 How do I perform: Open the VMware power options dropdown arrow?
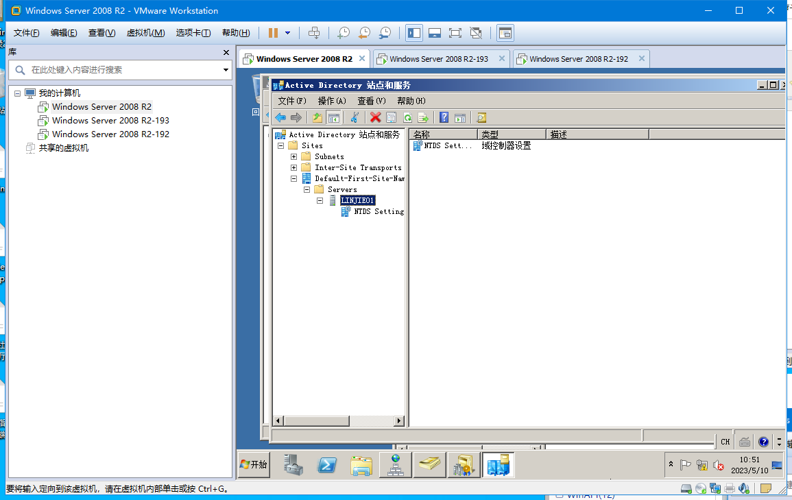(288, 33)
